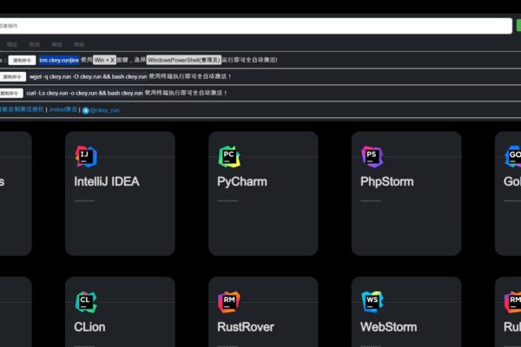Click copy button beside the wget command
Image resolution: width=521 pixels, height=347 pixels.
click(13, 76)
